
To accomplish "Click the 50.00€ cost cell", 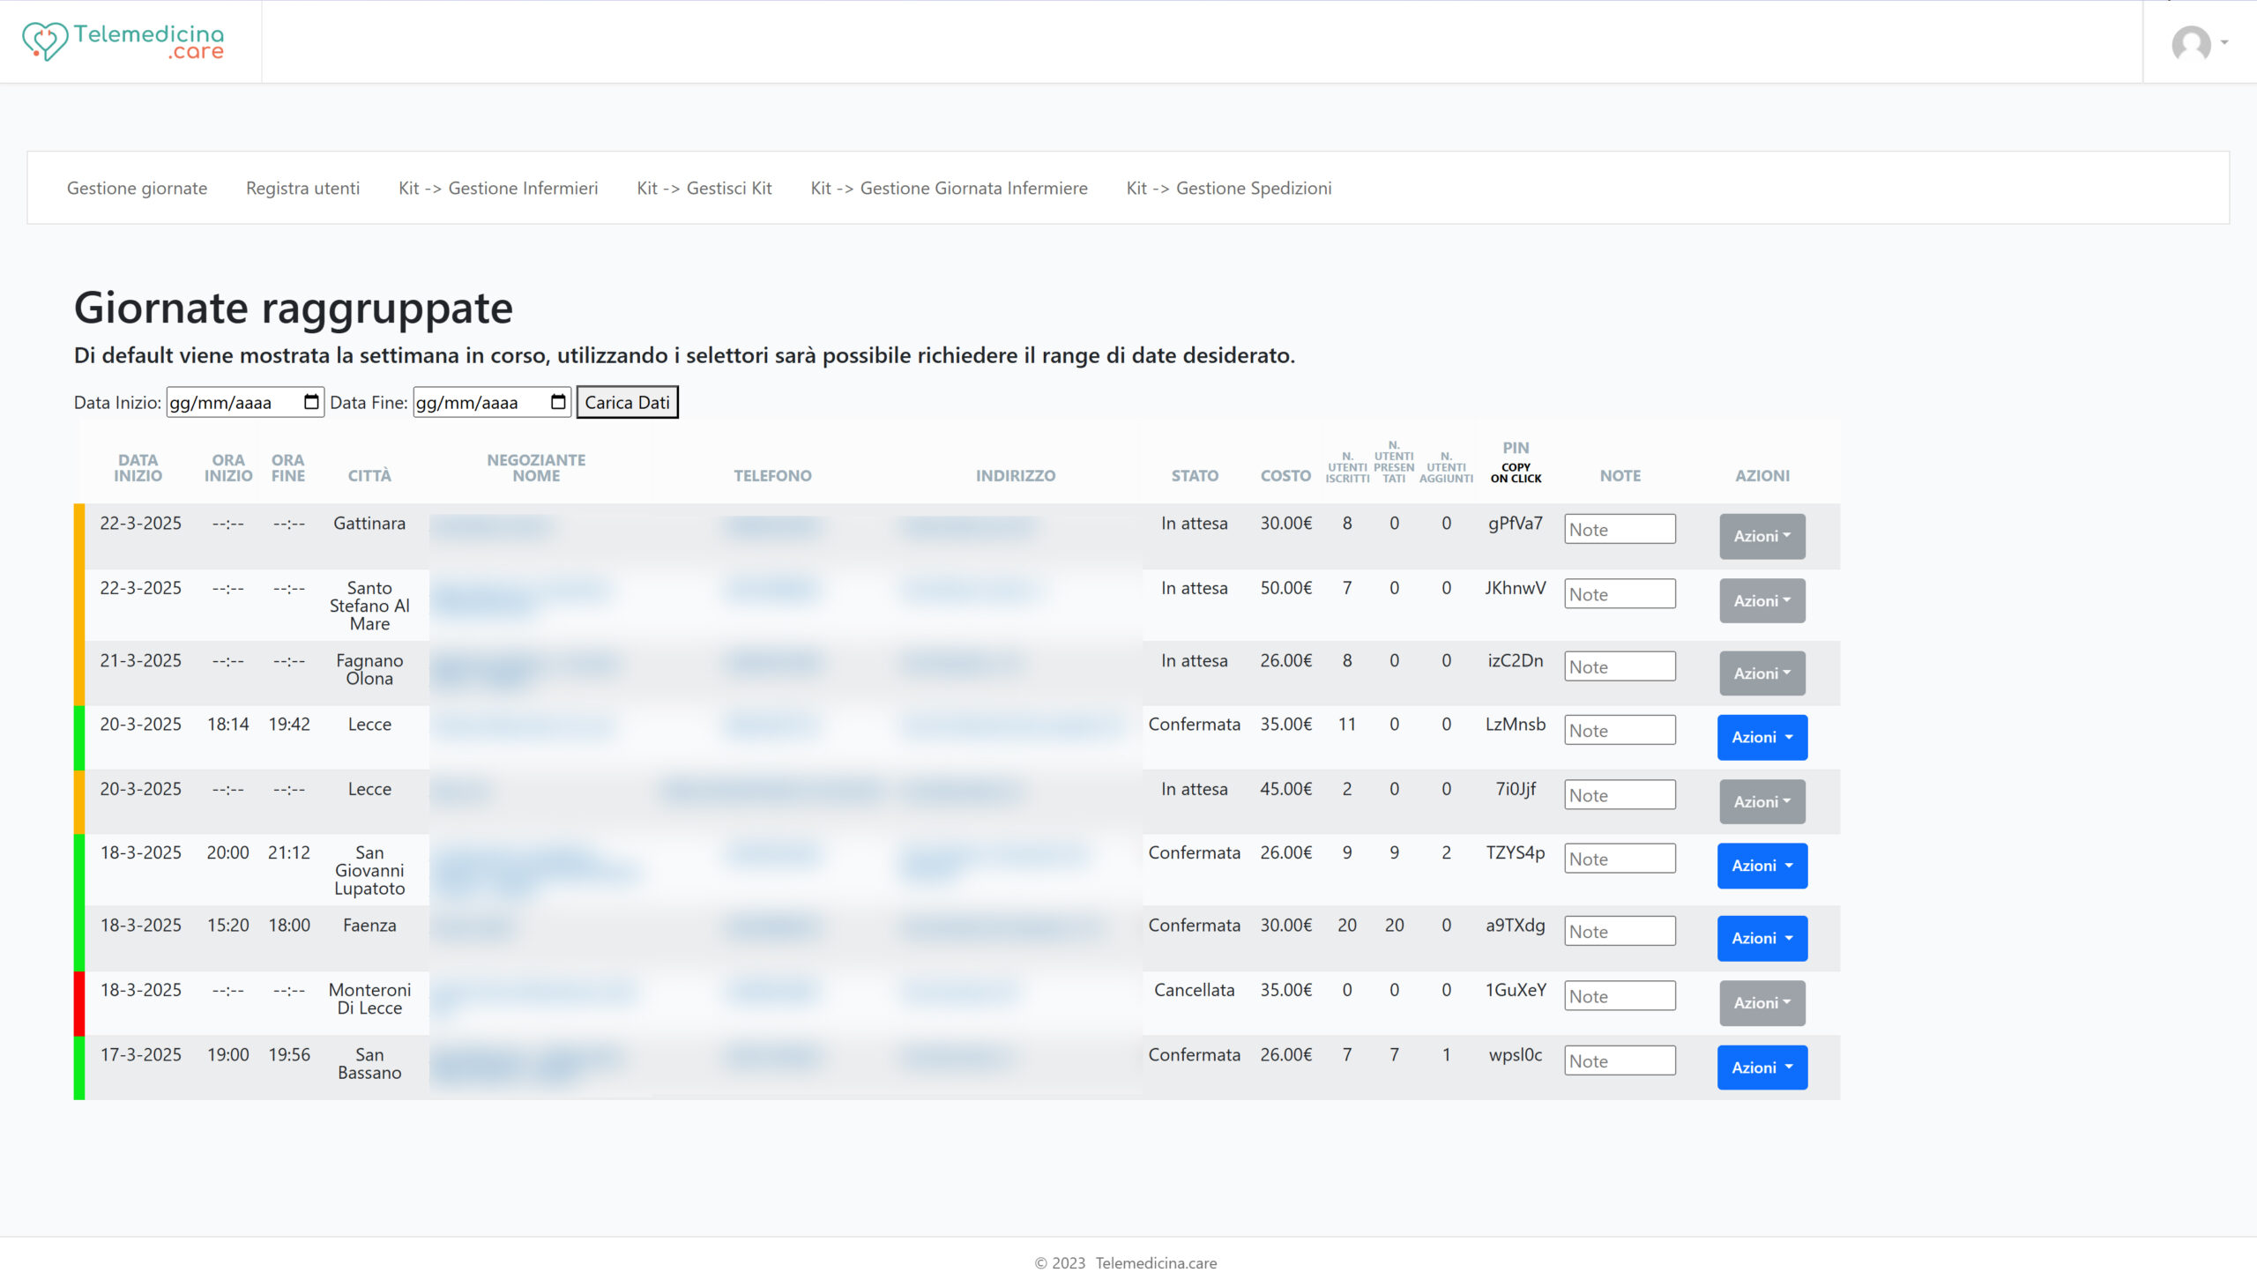I will click(1285, 588).
